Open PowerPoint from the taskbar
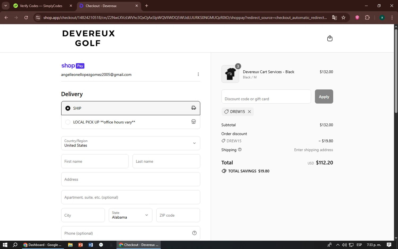398x249 pixels. (x=80, y=245)
